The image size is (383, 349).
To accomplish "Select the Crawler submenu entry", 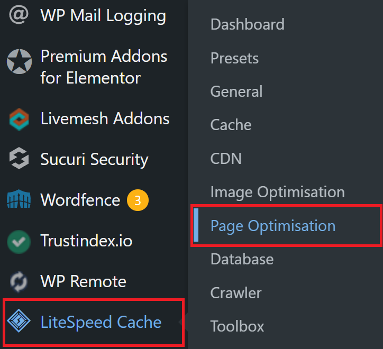I will 236,293.
